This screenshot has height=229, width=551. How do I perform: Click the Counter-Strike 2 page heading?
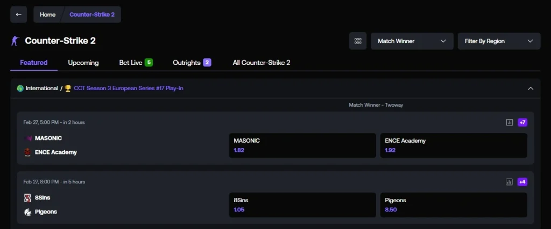point(60,41)
